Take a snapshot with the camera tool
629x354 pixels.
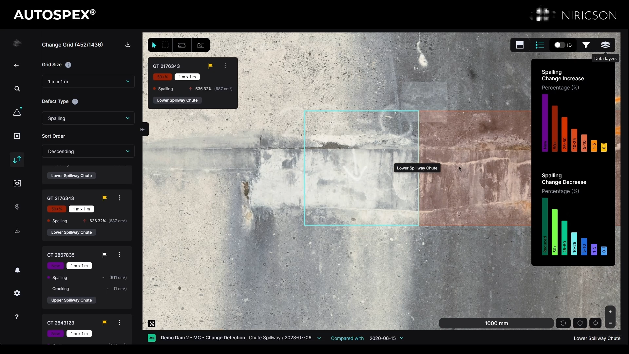(x=201, y=45)
